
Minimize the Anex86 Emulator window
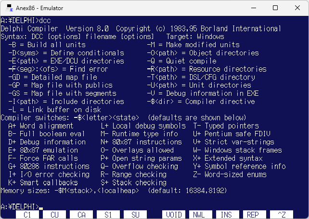(x=254, y=8)
